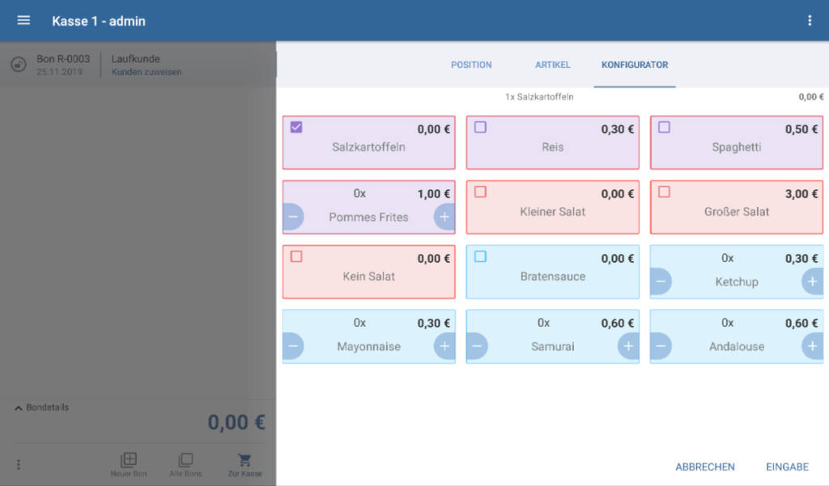
Task: Open the hamburger navigation menu
Action: coord(23,20)
